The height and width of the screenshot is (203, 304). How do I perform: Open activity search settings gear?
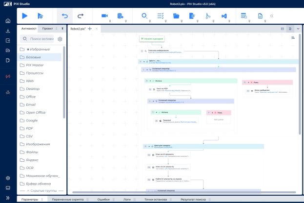(60, 39)
